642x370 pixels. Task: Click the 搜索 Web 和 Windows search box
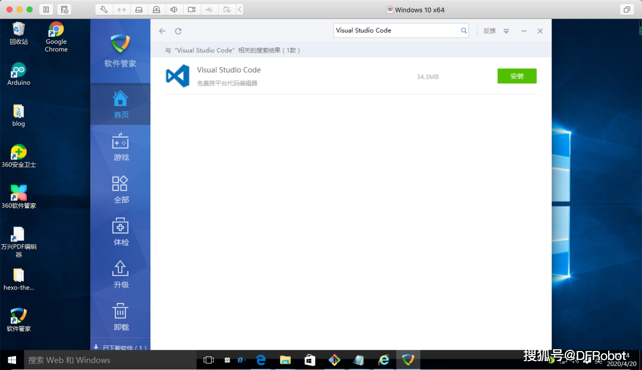[111, 360]
